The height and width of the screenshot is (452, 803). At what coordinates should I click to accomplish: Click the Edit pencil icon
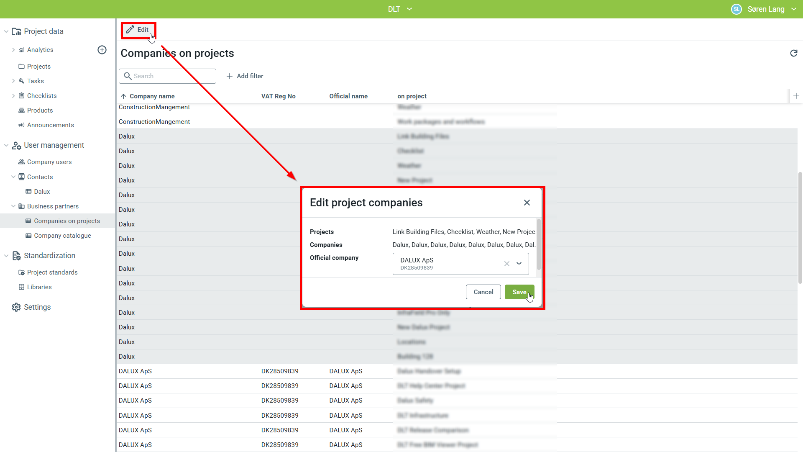[x=130, y=30]
